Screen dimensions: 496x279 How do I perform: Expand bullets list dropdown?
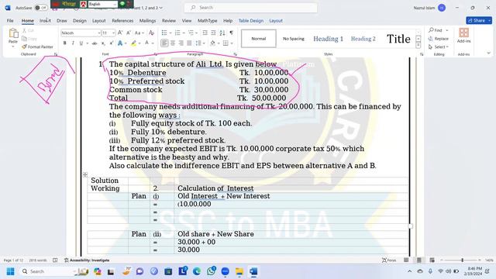pyautogui.click(x=170, y=33)
